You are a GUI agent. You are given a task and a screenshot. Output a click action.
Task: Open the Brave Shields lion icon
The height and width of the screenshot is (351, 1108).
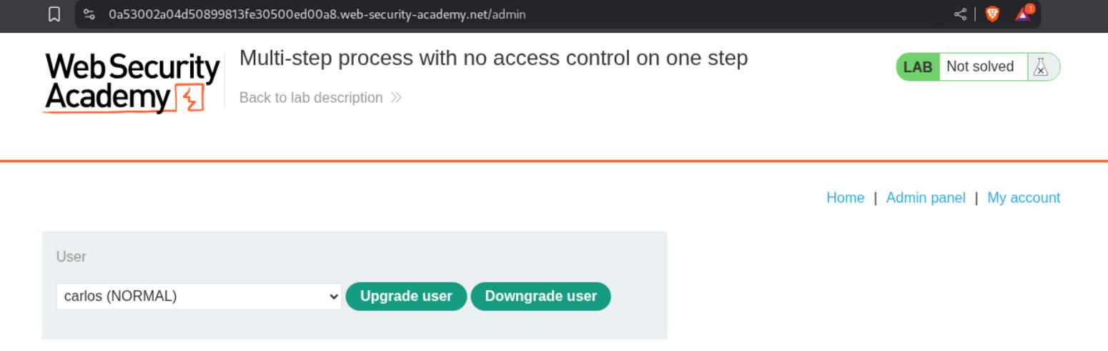(992, 14)
